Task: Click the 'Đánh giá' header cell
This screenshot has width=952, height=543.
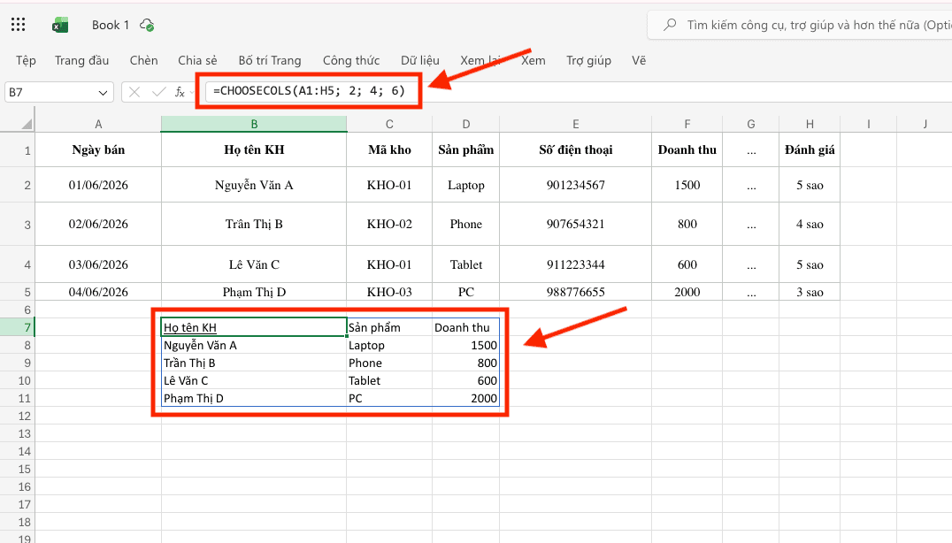Action: tap(810, 149)
